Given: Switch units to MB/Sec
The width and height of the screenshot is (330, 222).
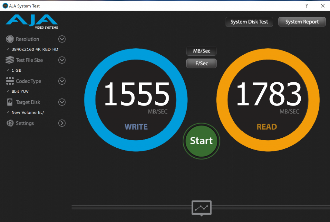Looking at the screenshot, I should 201,51.
